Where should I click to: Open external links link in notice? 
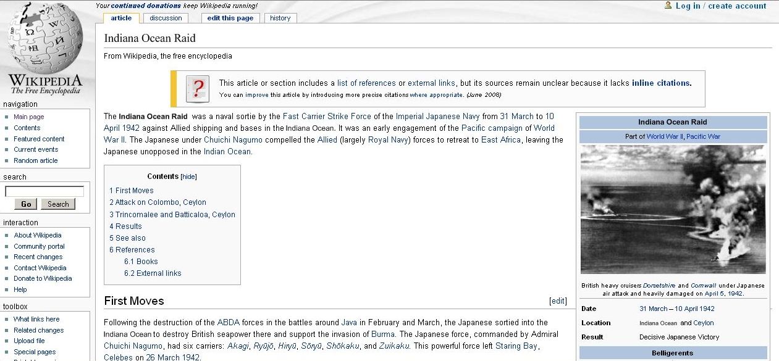coord(431,83)
